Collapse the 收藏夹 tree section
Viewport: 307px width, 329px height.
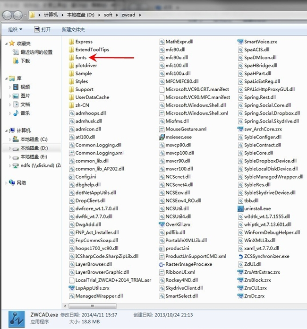pos(6,43)
